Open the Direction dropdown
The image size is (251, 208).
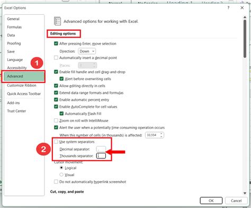coord(87,51)
